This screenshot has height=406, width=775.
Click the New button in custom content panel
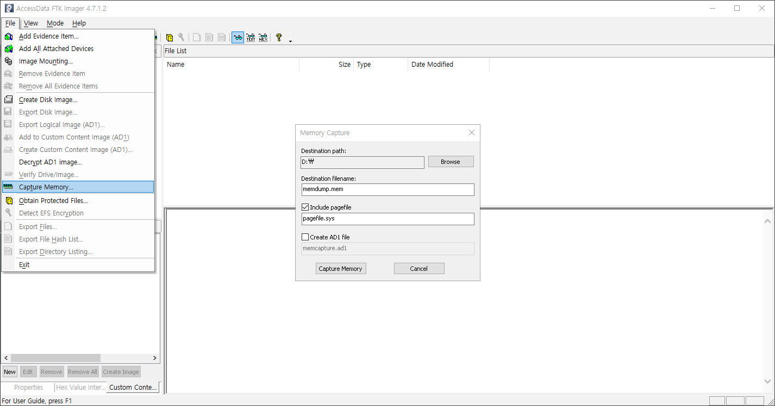10,372
